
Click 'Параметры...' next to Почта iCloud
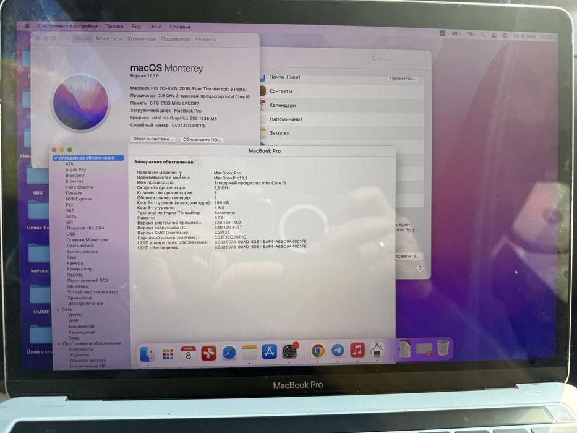click(x=403, y=79)
